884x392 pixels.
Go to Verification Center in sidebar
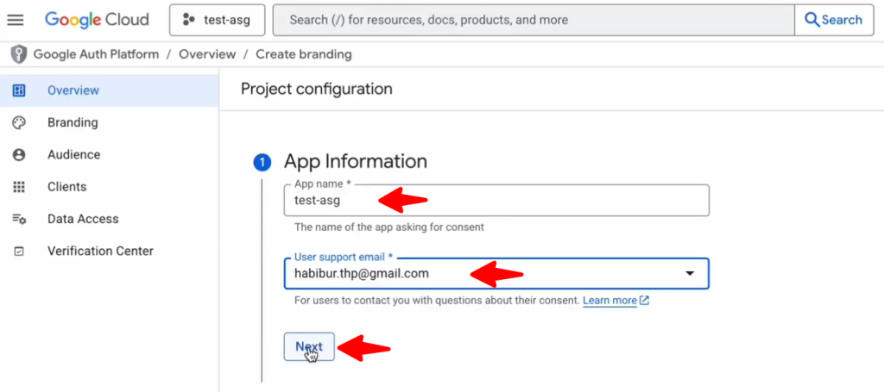tap(100, 252)
